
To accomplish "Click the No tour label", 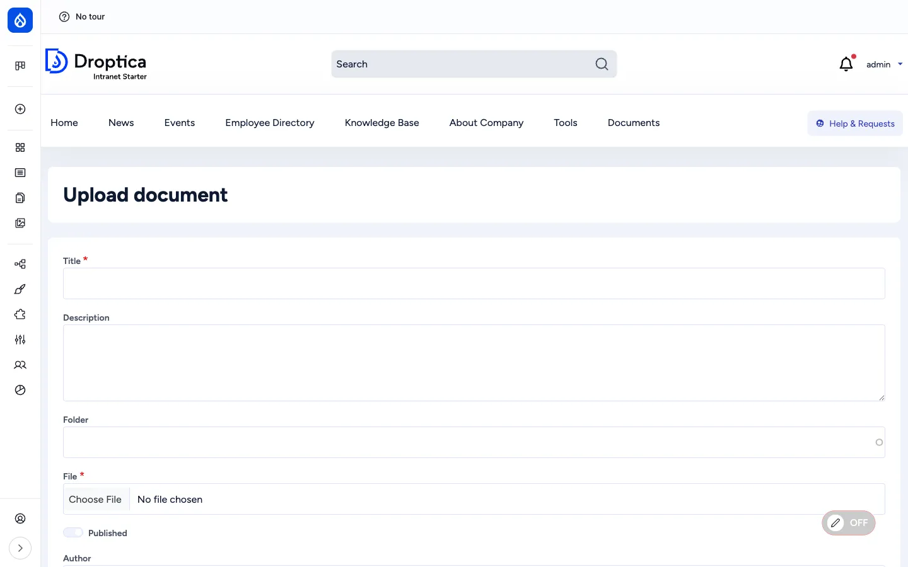I will click(x=90, y=17).
